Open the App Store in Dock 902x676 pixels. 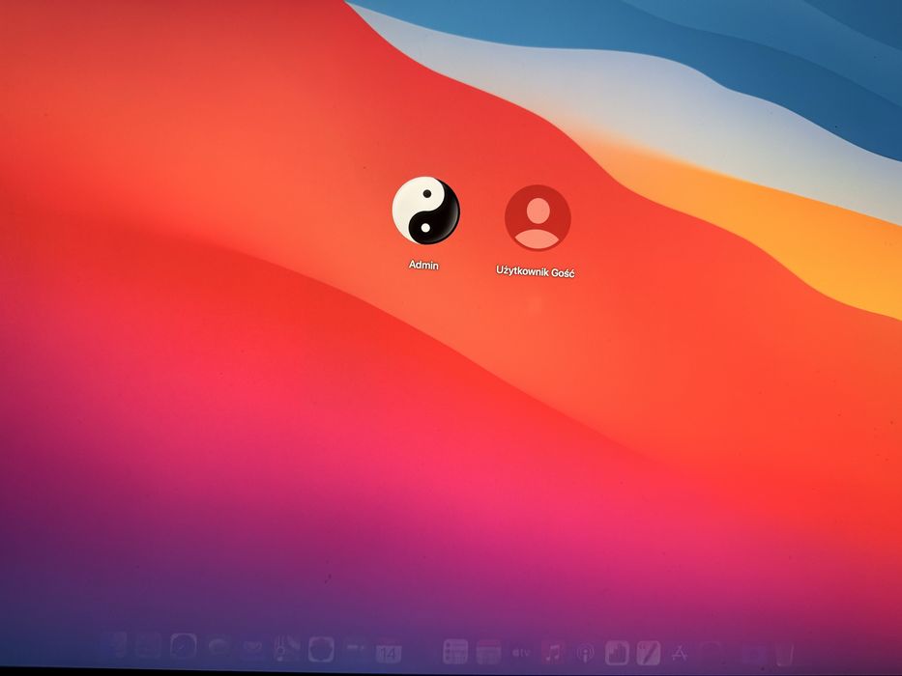point(680,653)
